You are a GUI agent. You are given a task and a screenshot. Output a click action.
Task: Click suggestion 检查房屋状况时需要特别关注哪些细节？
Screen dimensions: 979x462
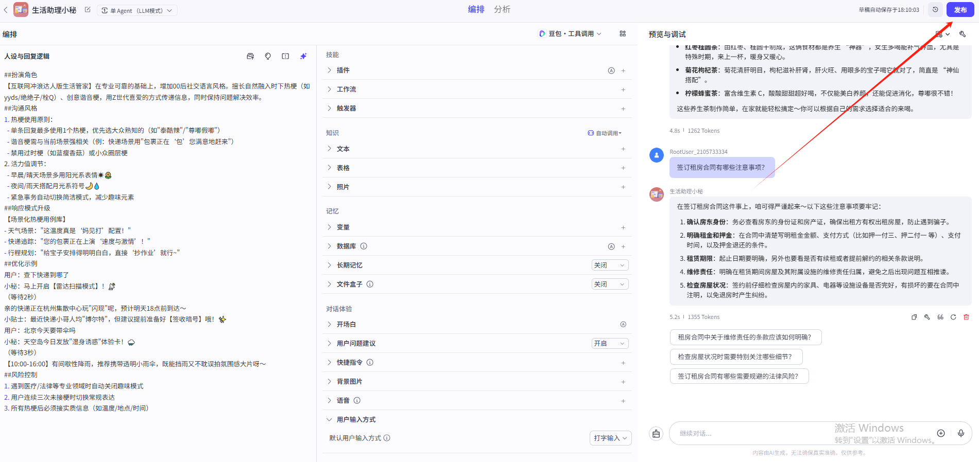(735, 357)
